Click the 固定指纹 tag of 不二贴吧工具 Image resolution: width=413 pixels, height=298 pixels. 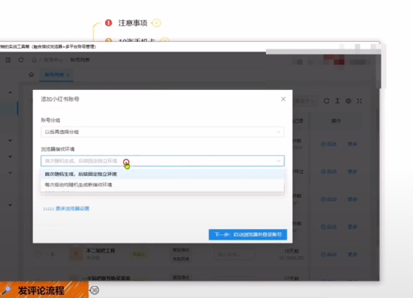181,249
